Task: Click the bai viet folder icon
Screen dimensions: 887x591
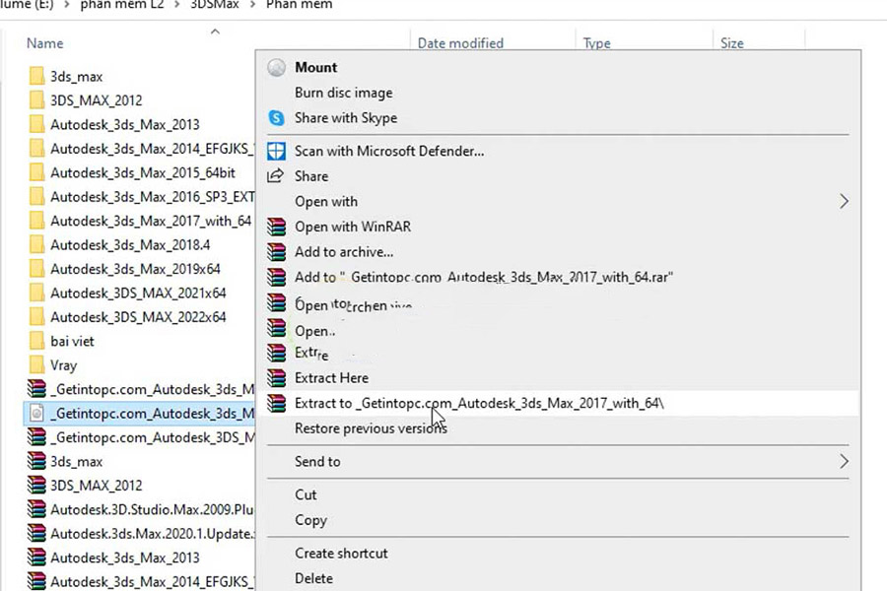Action: click(x=36, y=341)
